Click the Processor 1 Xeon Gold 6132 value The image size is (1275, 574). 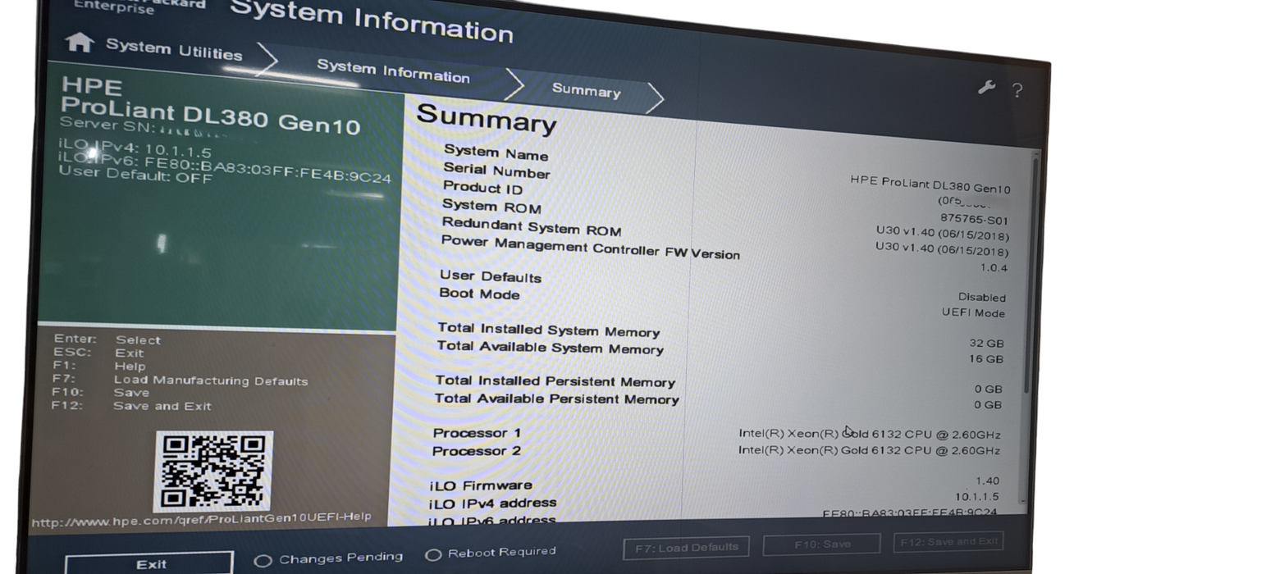pyautogui.click(x=869, y=435)
